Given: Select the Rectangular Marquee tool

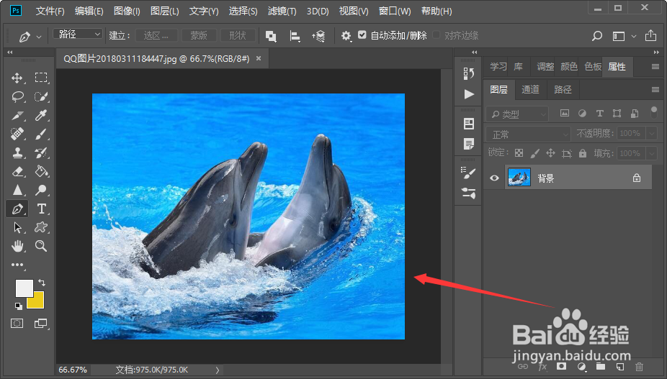Looking at the screenshot, I should (41, 78).
